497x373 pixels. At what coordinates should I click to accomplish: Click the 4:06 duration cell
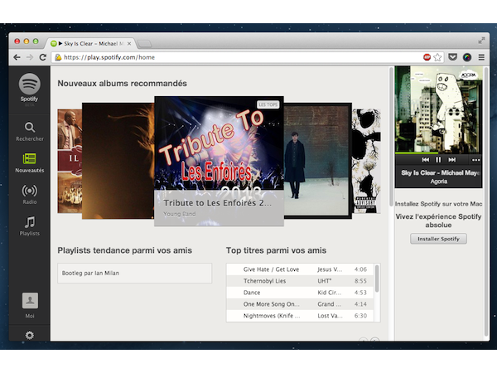(x=360, y=269)
